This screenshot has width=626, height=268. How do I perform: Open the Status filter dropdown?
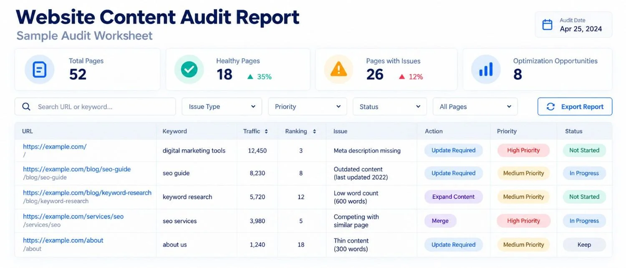pyautogui.click(x=390, y=107)
